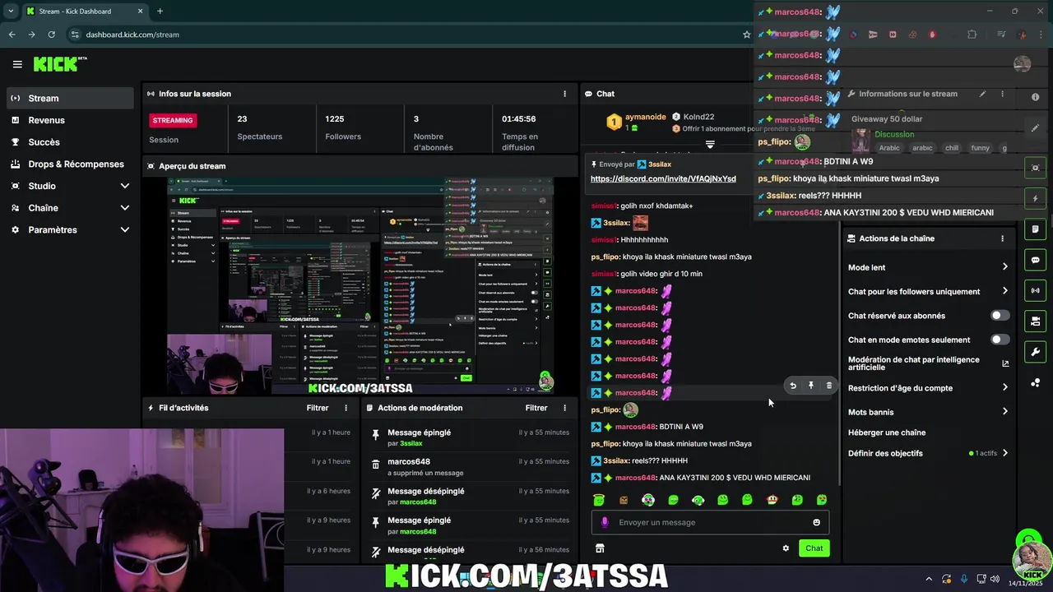
Task: Expand the Chaîne sidebar section
Action: tap(125, 208)
